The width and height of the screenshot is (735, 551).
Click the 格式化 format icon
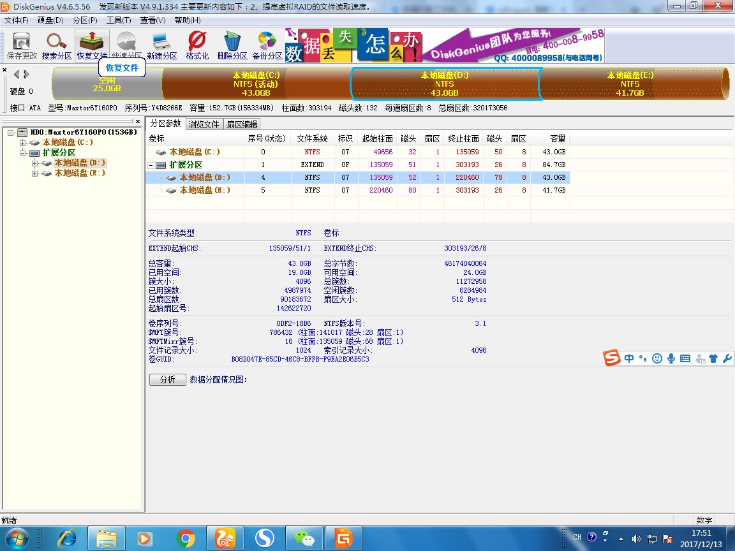(x=197, y=46)
